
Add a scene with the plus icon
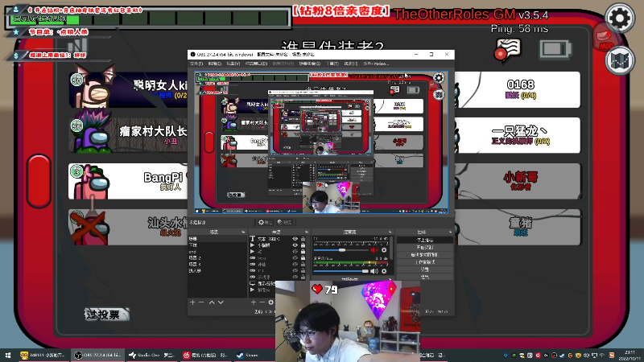tap(192, 302)
